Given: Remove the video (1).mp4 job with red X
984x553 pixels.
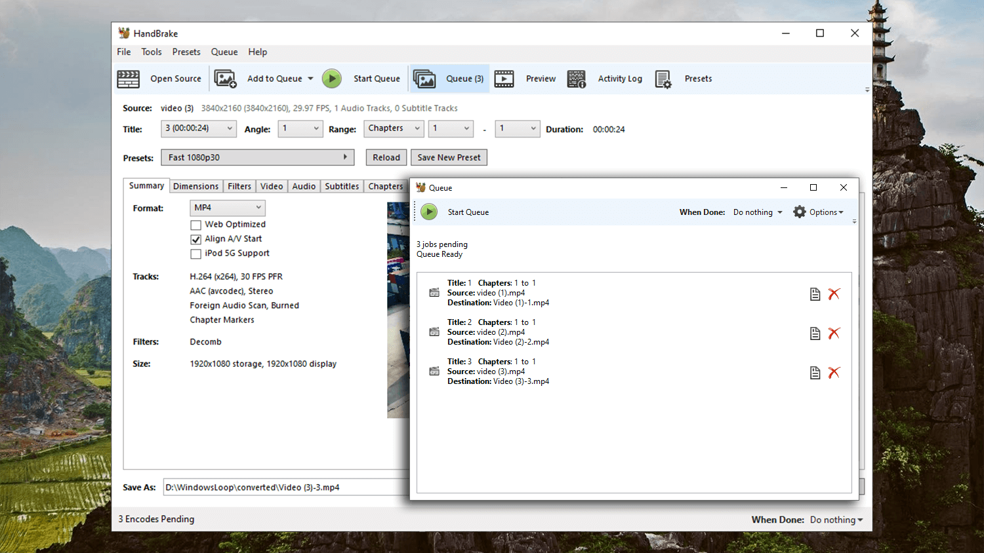Looking at the screenshot, I should pyautogui.click(x=834, y=294).
